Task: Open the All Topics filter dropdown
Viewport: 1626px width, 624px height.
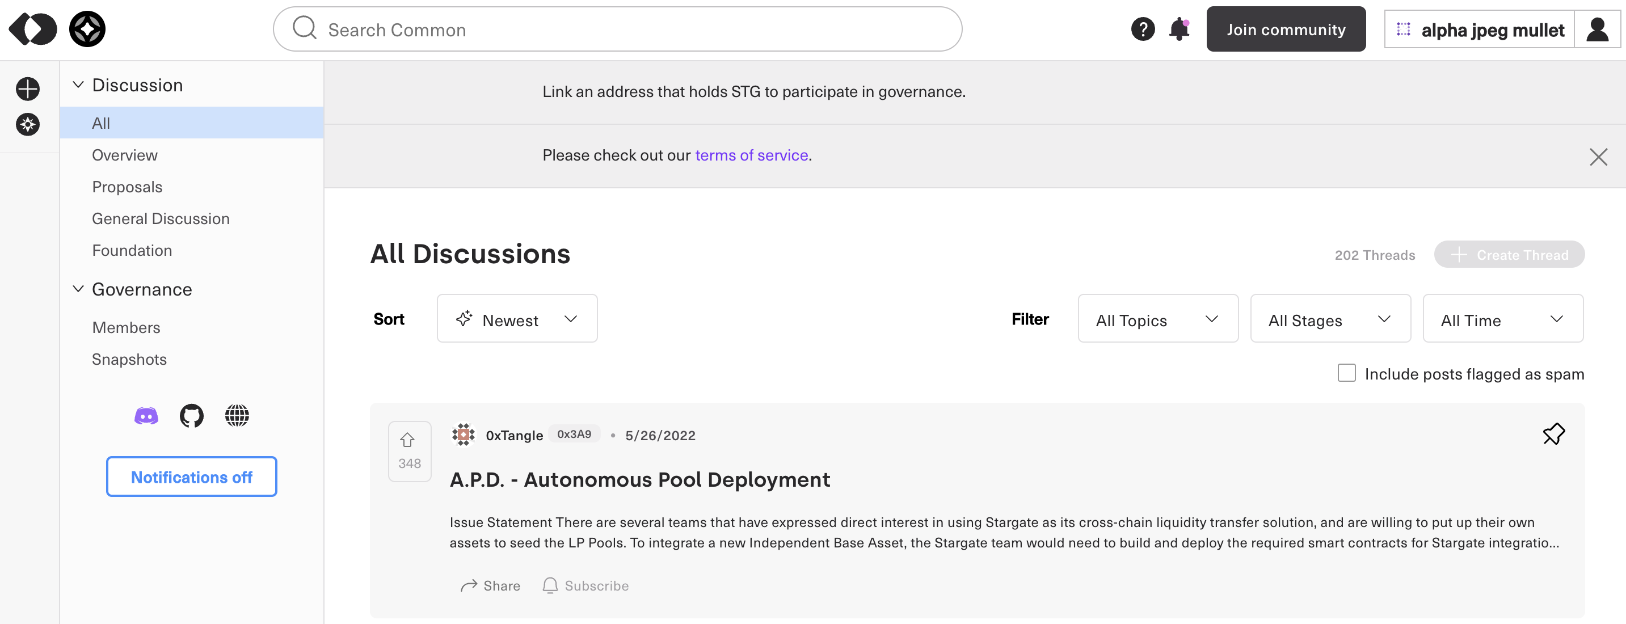Action: click(x=1157, y=319)
